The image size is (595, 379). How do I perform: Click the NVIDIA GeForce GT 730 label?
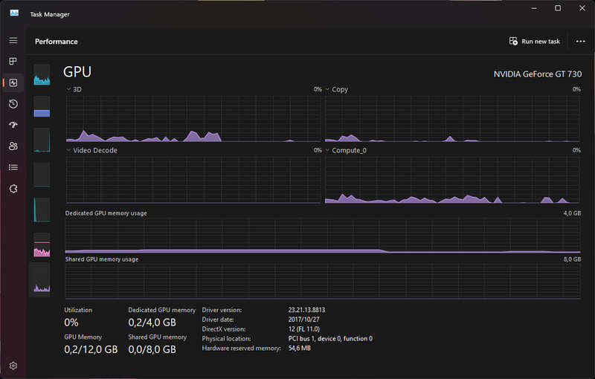[x=537, y=74]
